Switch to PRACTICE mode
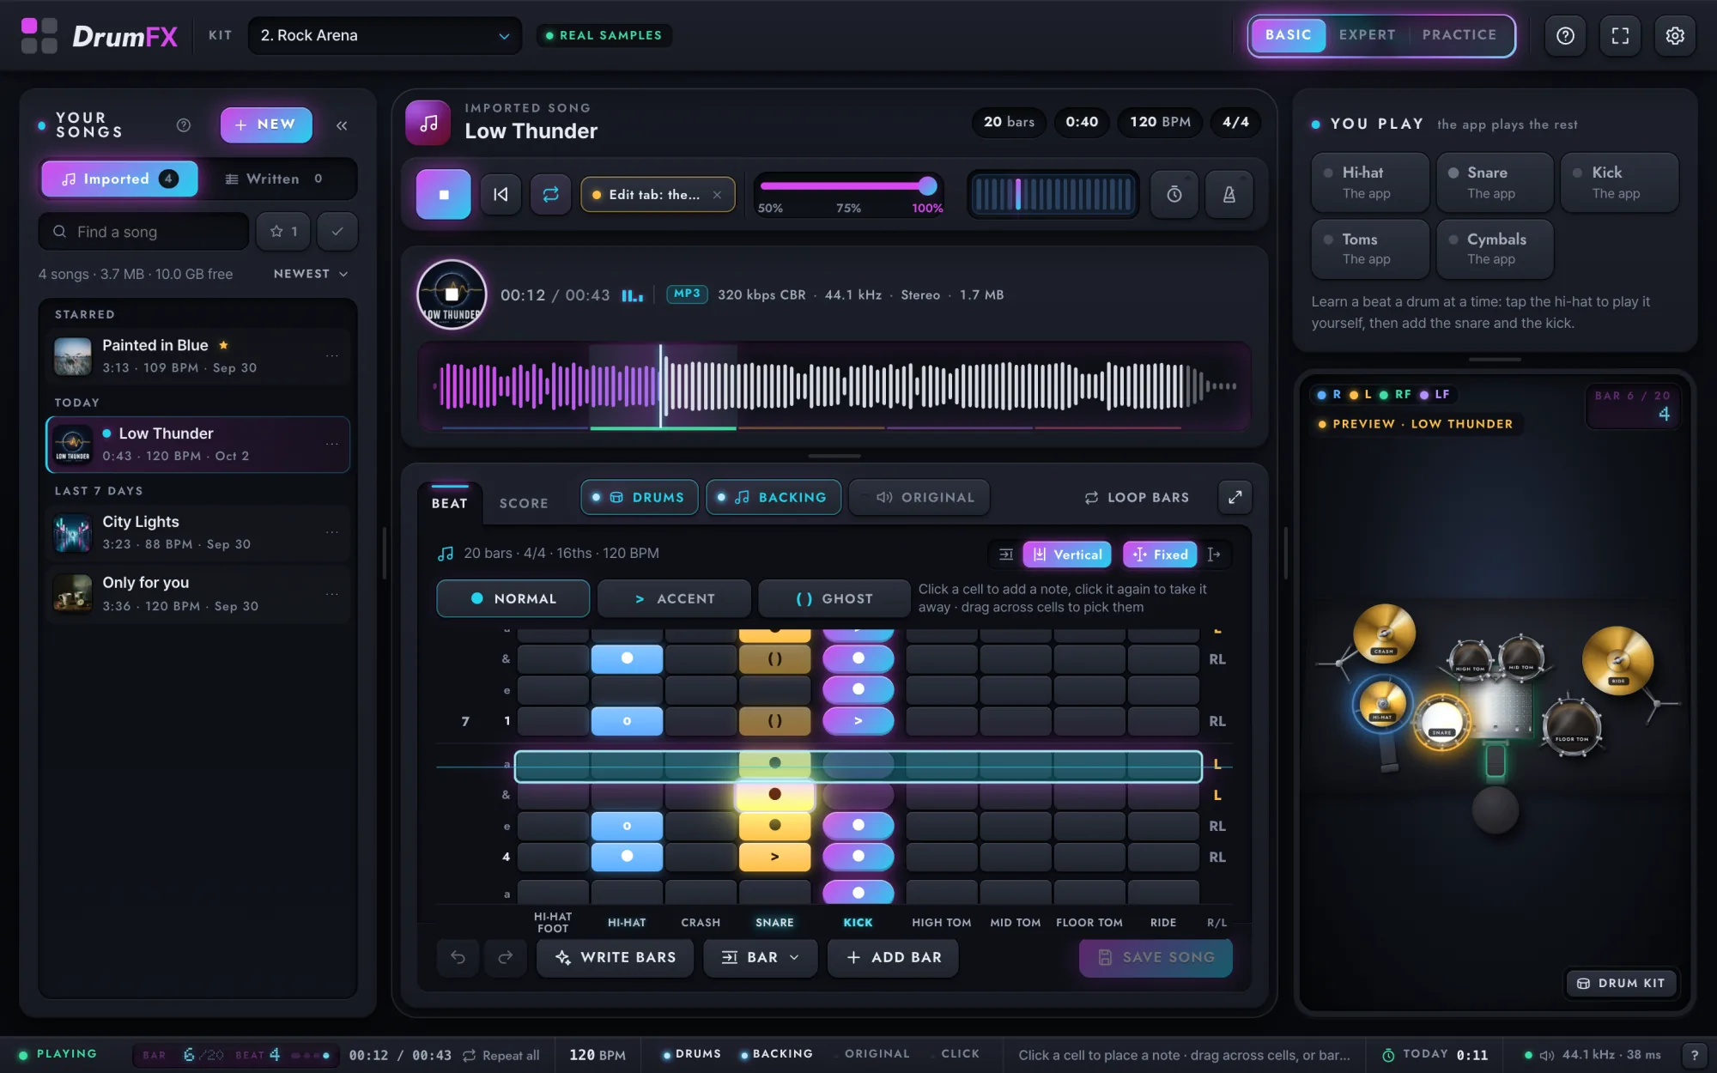 click(1459, 35)
